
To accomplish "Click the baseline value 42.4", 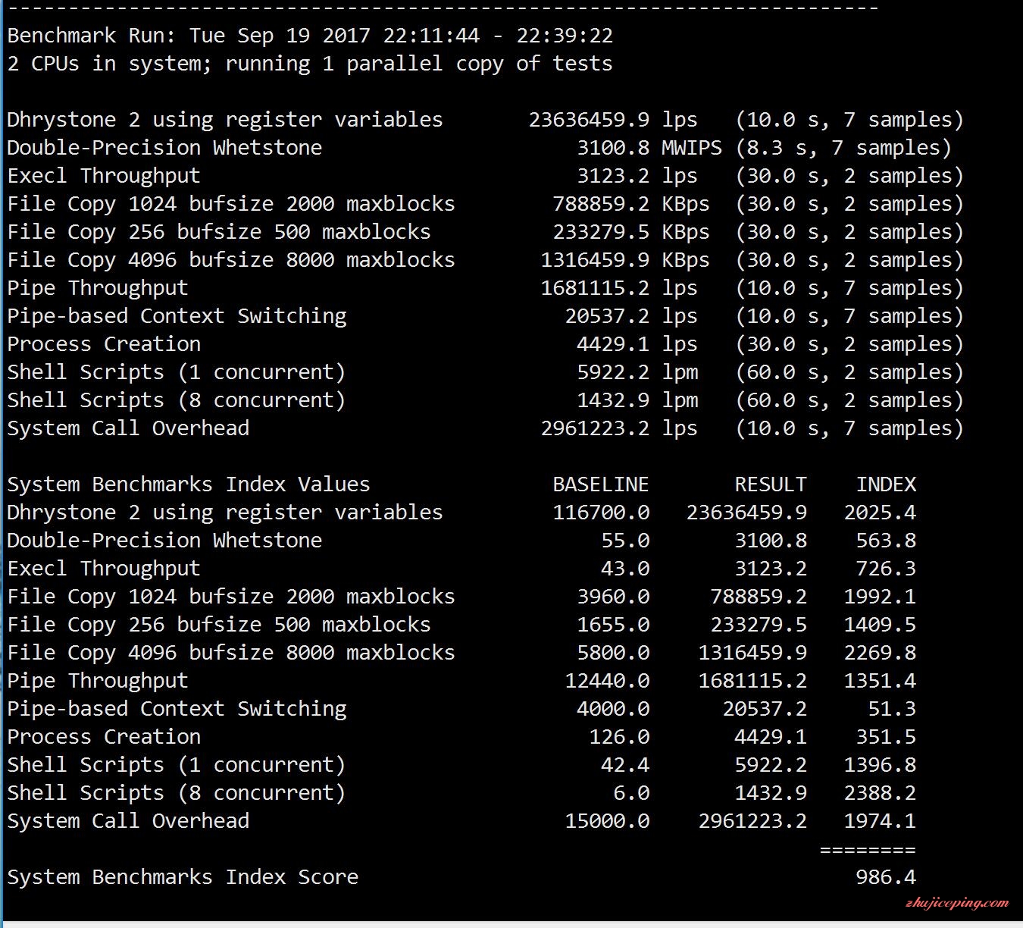I will 625,765.
